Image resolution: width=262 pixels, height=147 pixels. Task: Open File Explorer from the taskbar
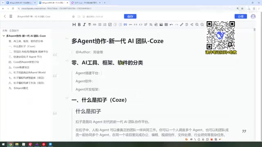(17, 144)
